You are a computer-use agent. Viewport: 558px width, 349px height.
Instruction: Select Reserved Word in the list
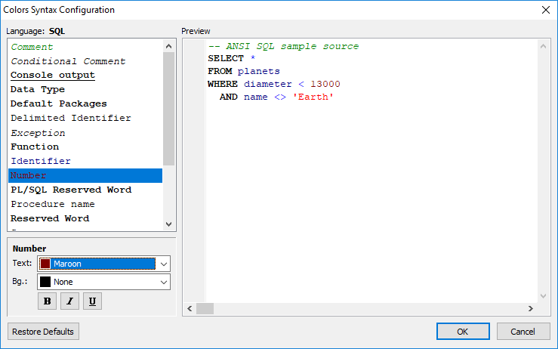point(85,218)
